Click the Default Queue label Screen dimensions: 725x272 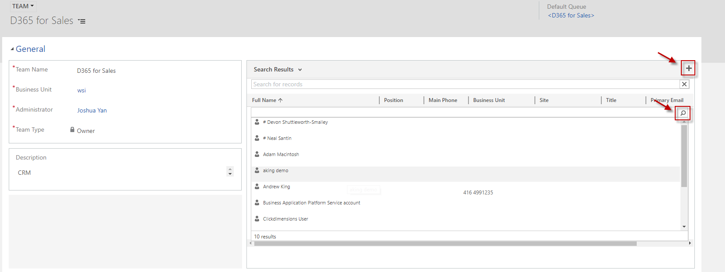tap(567, 7)
